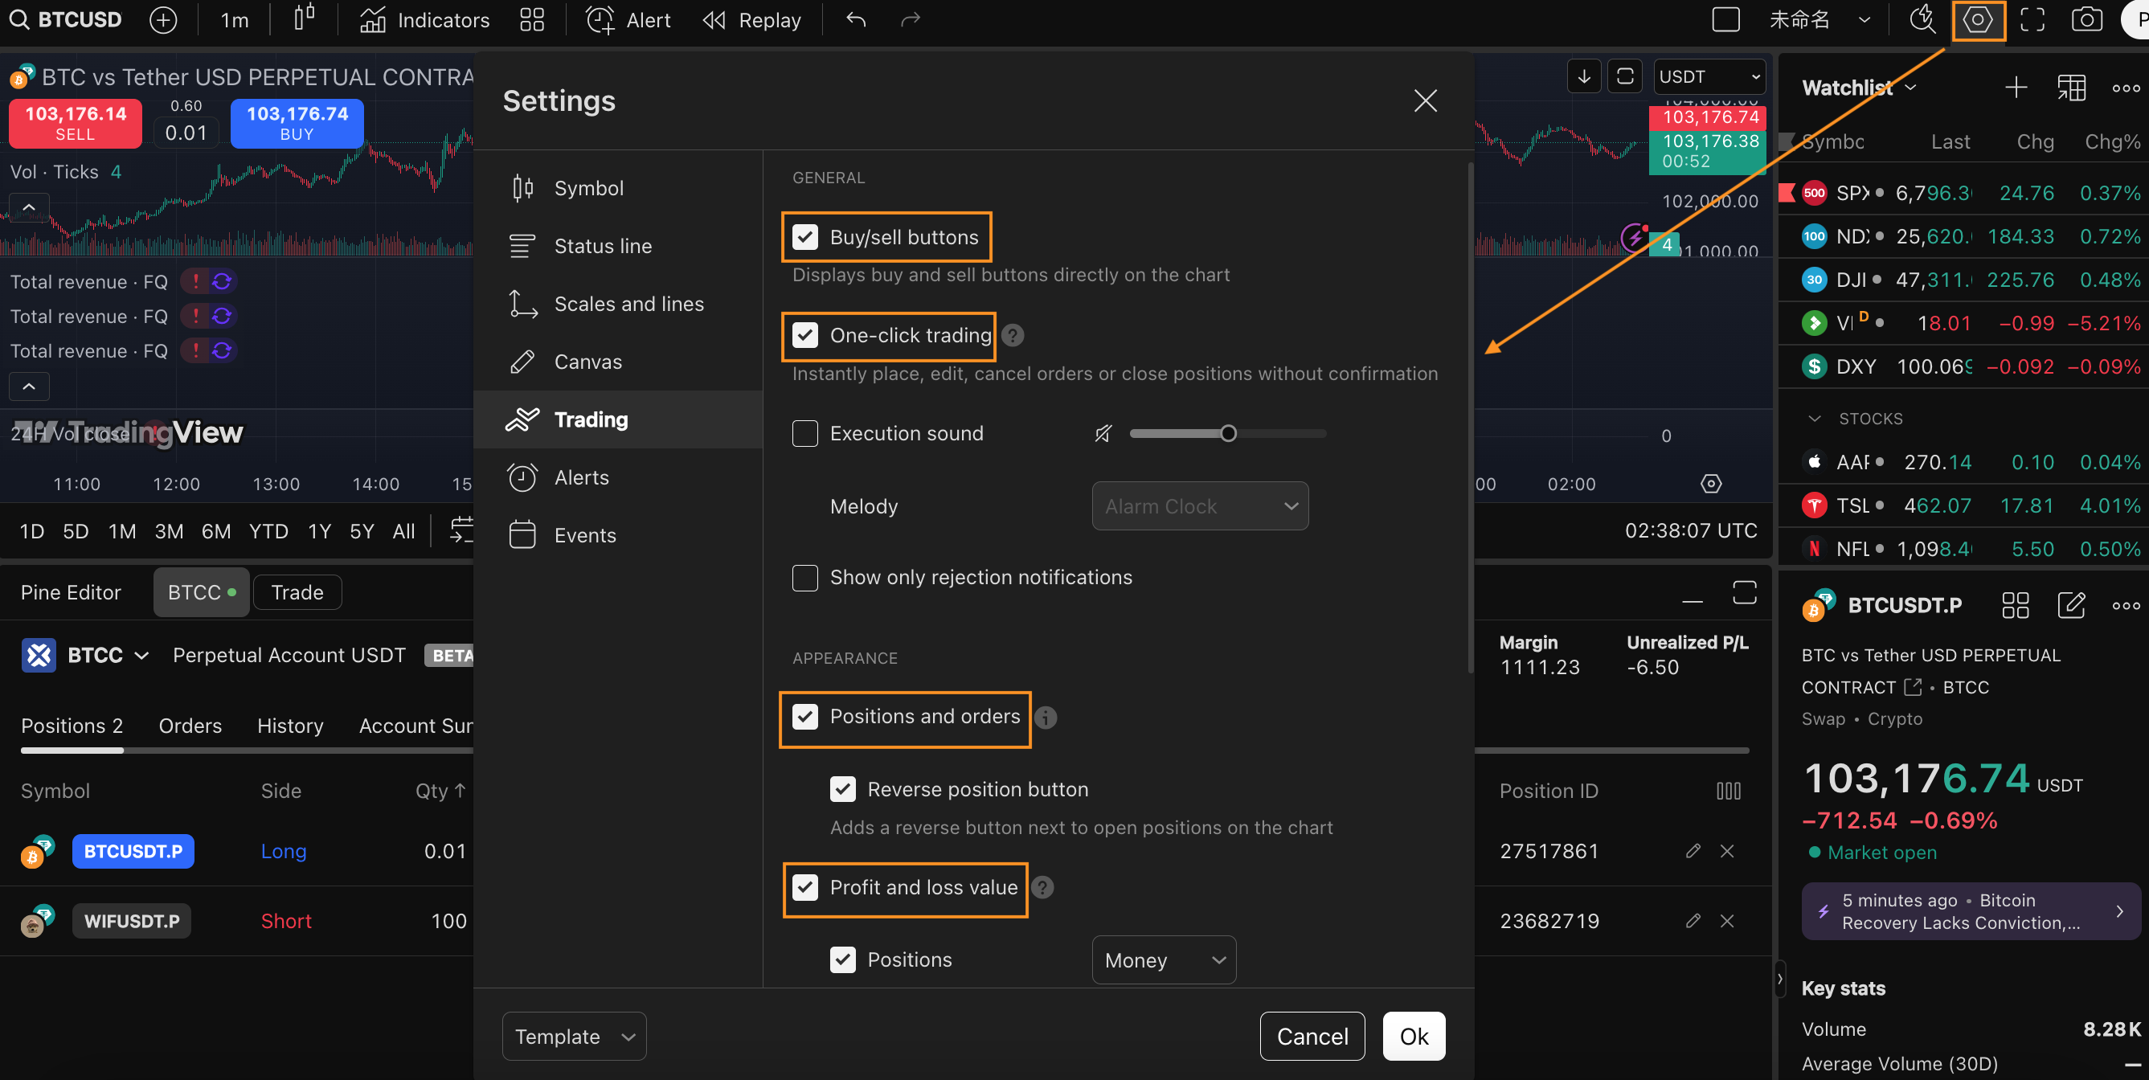The image size is (2149, 1080).
Task: Uncheck the Buy/sell buttons checkbox
Action: [x=804, y=238]
